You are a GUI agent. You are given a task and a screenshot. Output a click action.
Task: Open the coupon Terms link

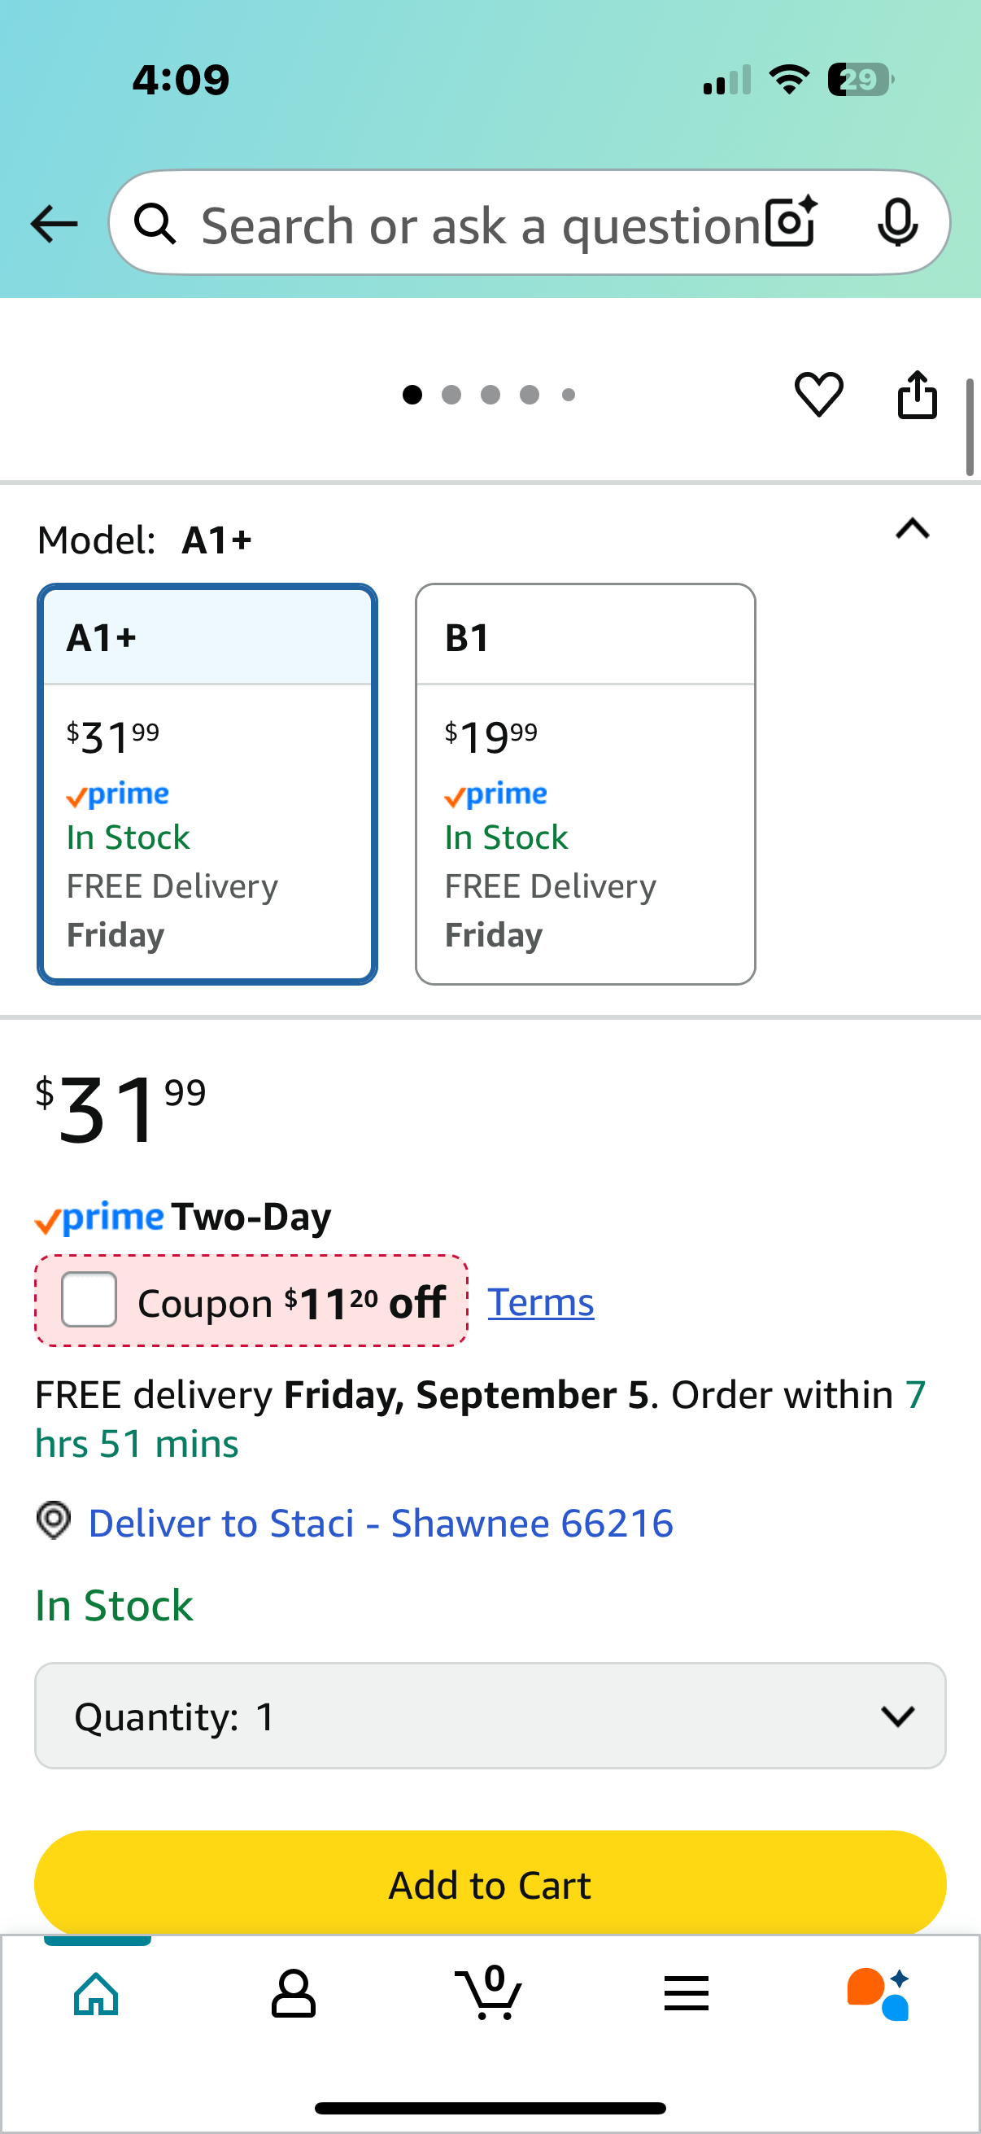click(x=541, y=1301)
